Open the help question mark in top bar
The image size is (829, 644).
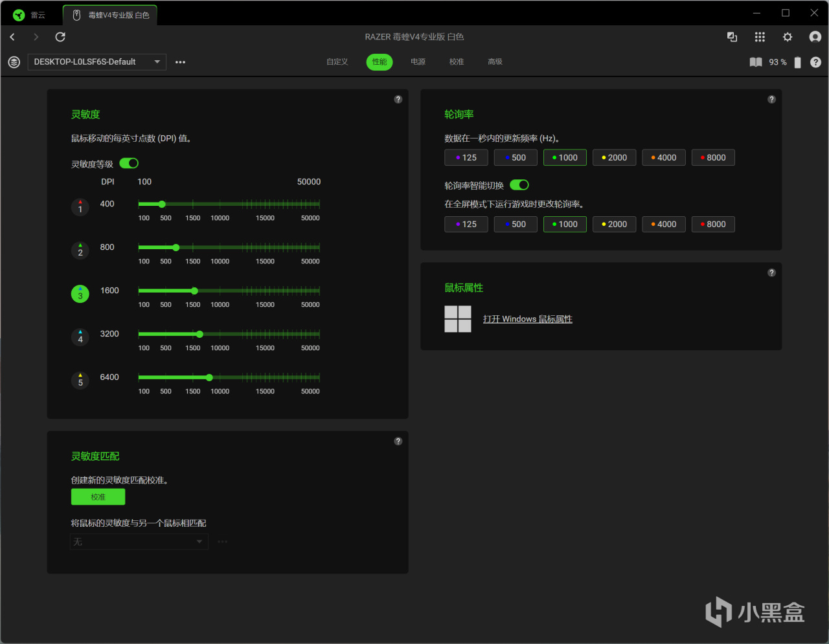(x=815, y=62)
